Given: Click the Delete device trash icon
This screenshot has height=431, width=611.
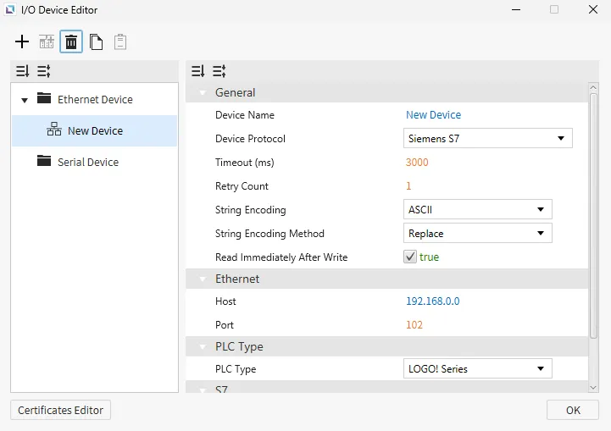Looking at the screenshot, I should click(x=71, y=41).
